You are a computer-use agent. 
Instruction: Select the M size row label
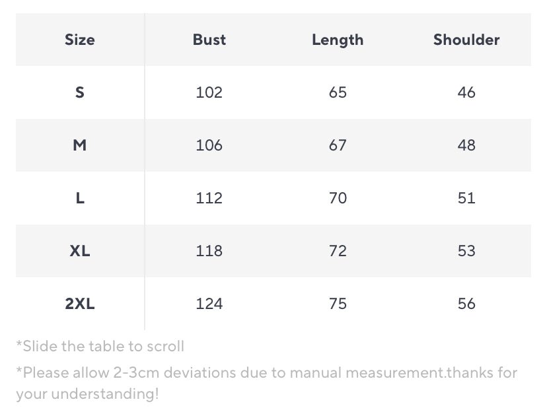coord(79,145)
